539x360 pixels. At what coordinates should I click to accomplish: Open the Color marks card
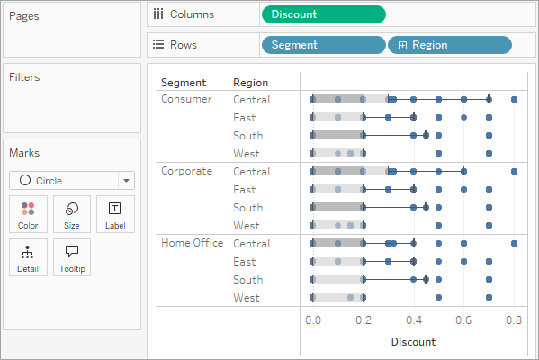(28, 214)
